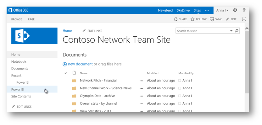Open Olympics Data - archive folder
This screenshot has width=262, height=125.
(97, 96)
